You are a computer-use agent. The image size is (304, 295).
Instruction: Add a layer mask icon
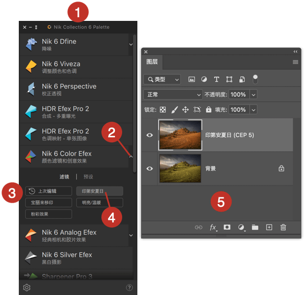click(x=227, y=227)
